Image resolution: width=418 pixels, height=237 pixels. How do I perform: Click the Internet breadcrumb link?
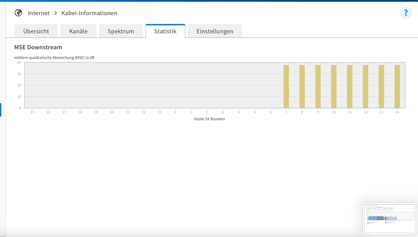(38, 13)
